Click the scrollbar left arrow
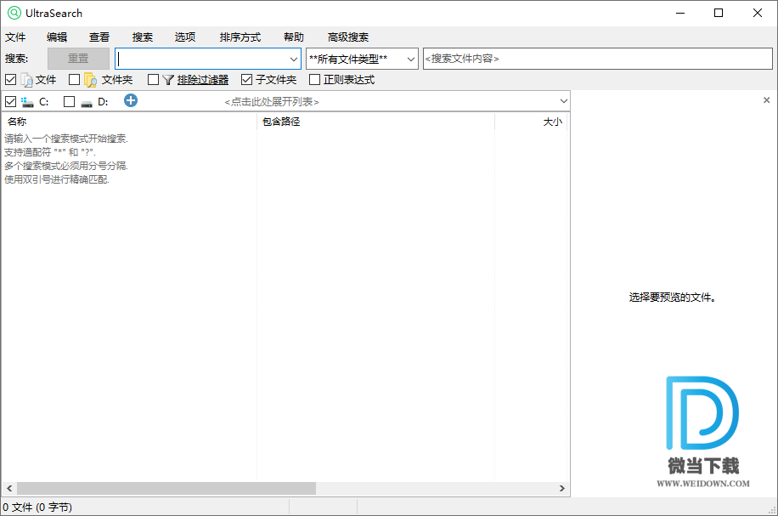 [9, 488]
